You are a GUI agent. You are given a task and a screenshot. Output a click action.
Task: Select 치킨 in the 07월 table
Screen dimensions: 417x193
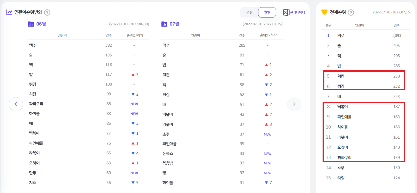(166, 75)
